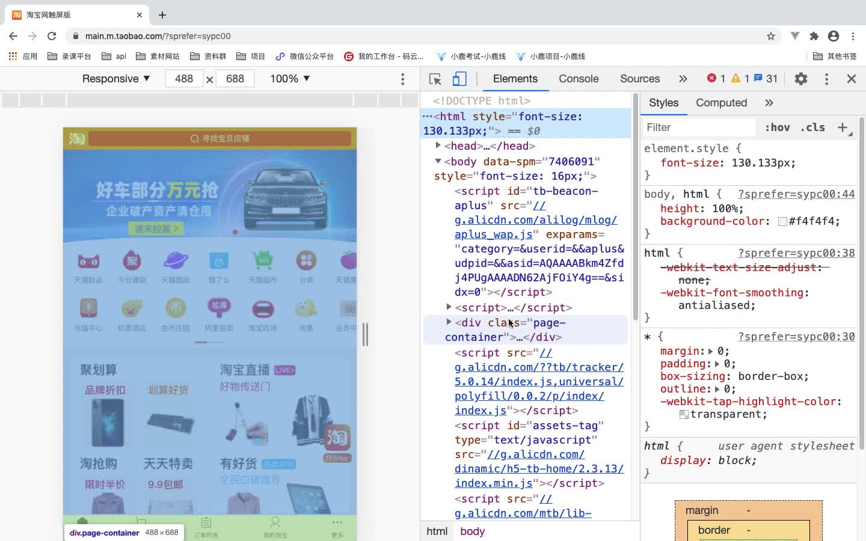Screen dimensions: 866x541
Task: Open the 微信公众平台 bookmark
Action: [304, 57]
